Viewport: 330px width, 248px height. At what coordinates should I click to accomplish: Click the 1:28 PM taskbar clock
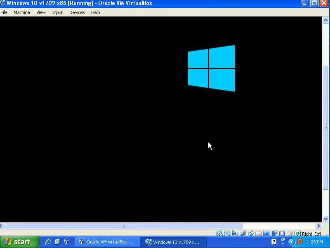pyautogui.click(x=315, y=242)
